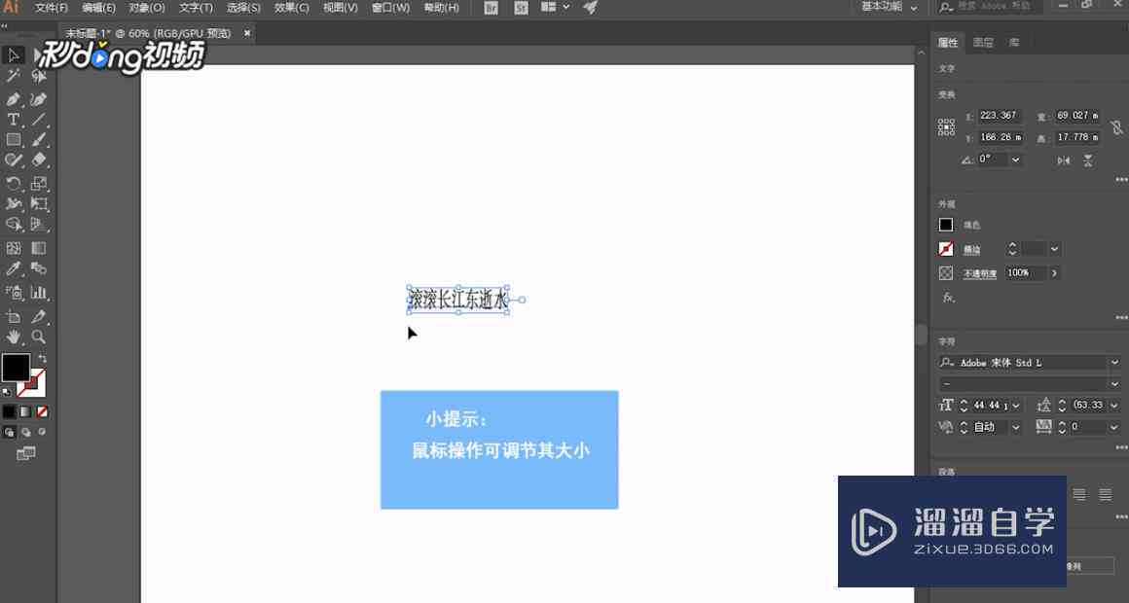Set paint mode to solid Color
Image resolution: width=1129 pixels, height=603 pixels.
pyautogui.click(x=9, y=411)
